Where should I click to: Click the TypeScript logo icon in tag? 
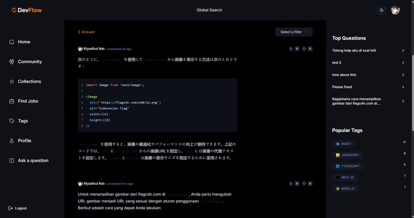coord(338,166)
